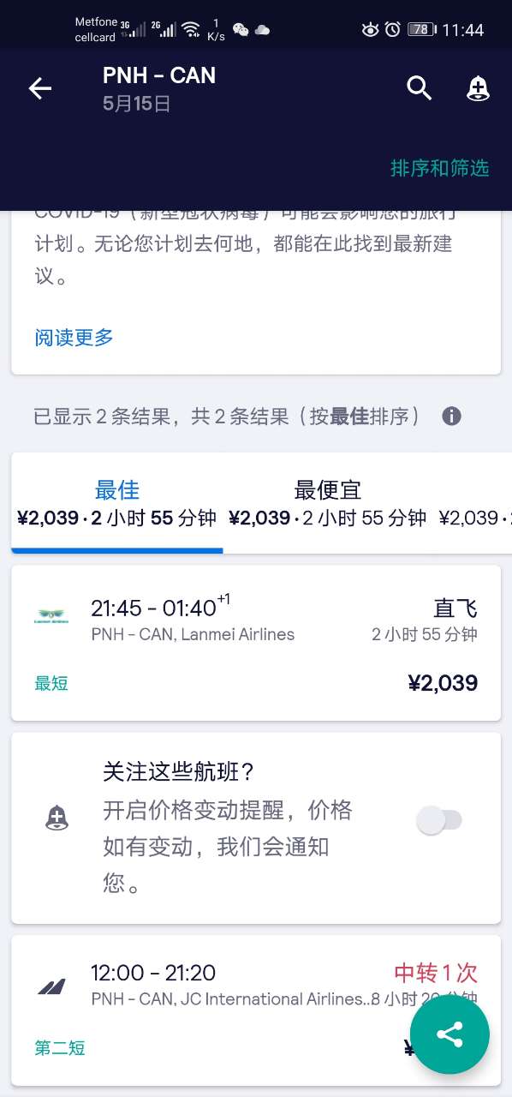Tap PNH - CAN route title
Screen dimensions: 512x1097
pos(159,75)
